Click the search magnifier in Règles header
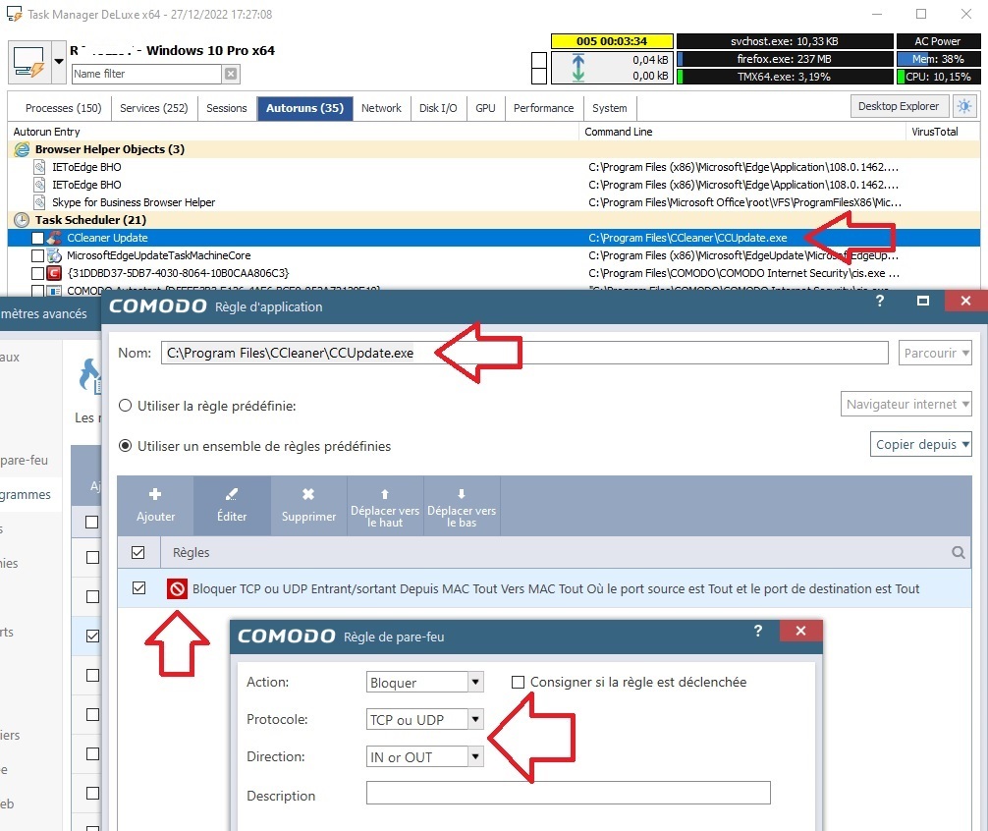 [959, 553]
